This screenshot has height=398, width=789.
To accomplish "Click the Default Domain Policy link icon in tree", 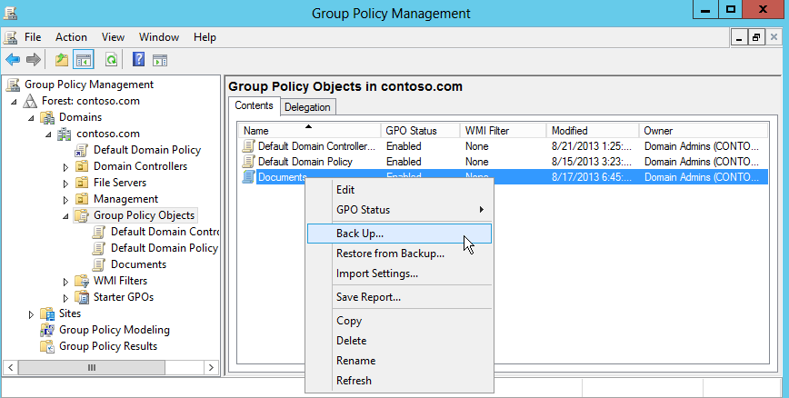I will click(81, 150).
